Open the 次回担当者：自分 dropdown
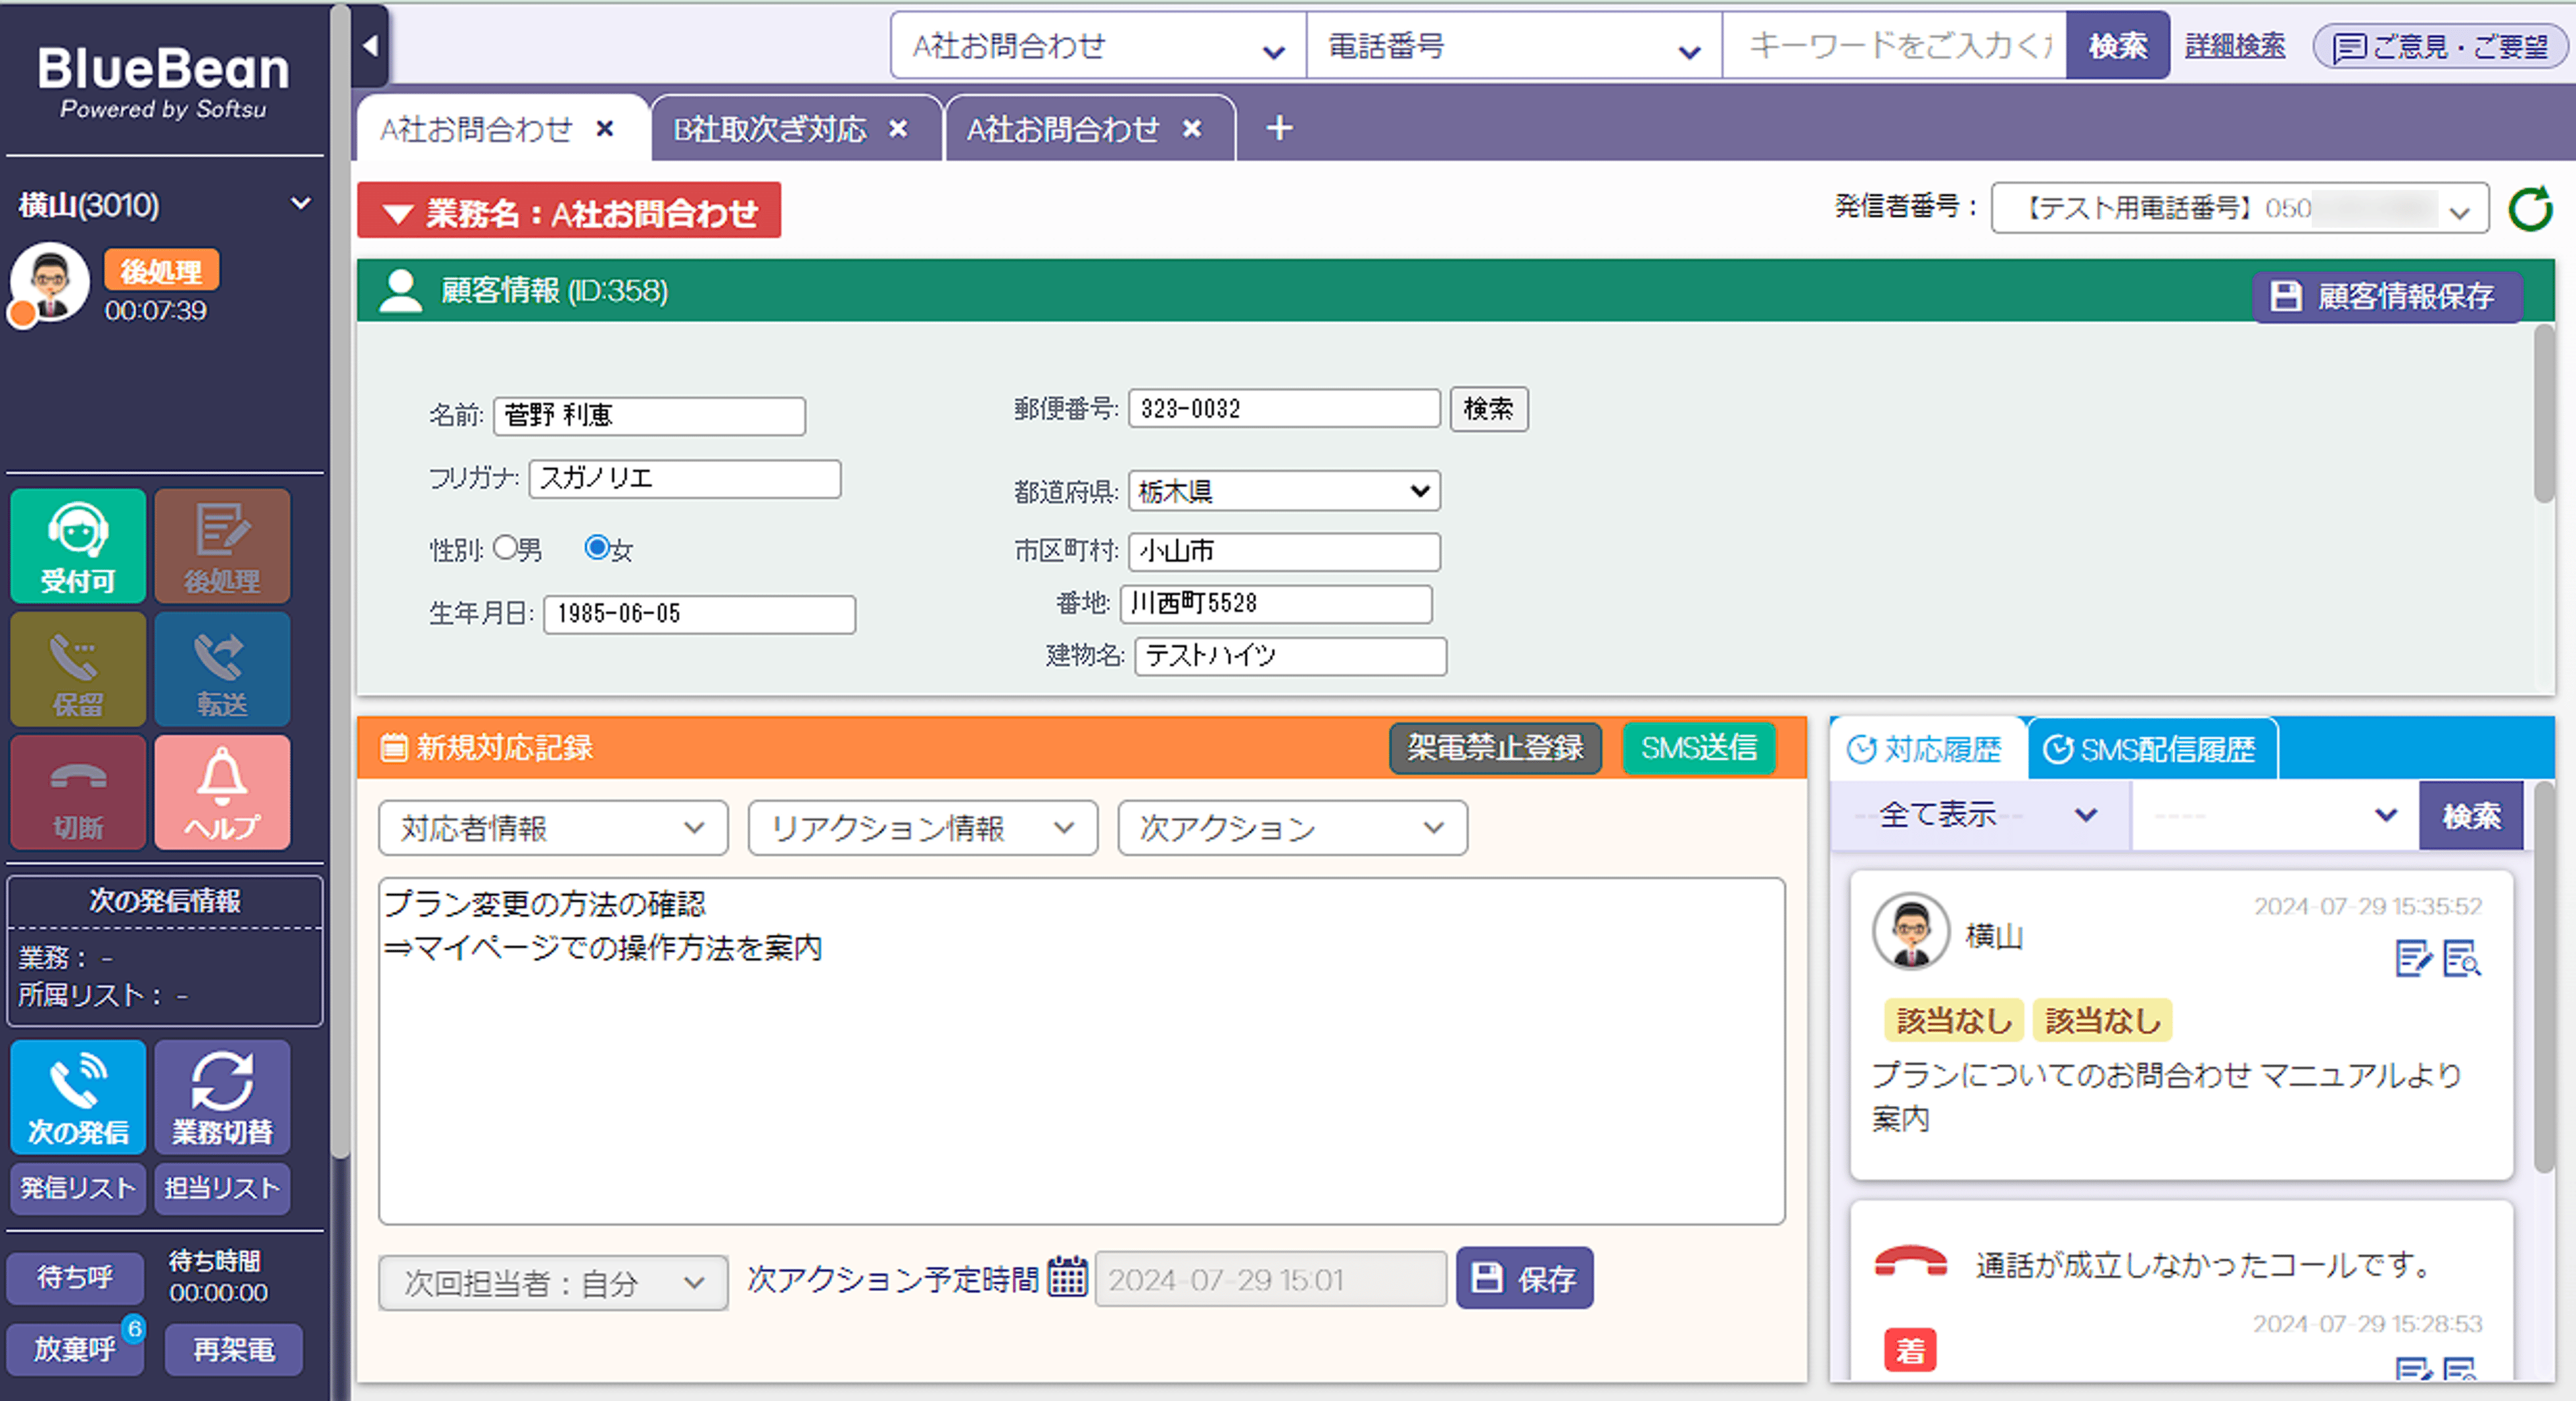2576x1401 pixels. (x=553, y=1283)
